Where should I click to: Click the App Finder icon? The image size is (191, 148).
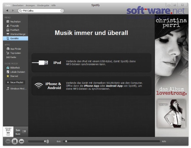tap(8, 49)
